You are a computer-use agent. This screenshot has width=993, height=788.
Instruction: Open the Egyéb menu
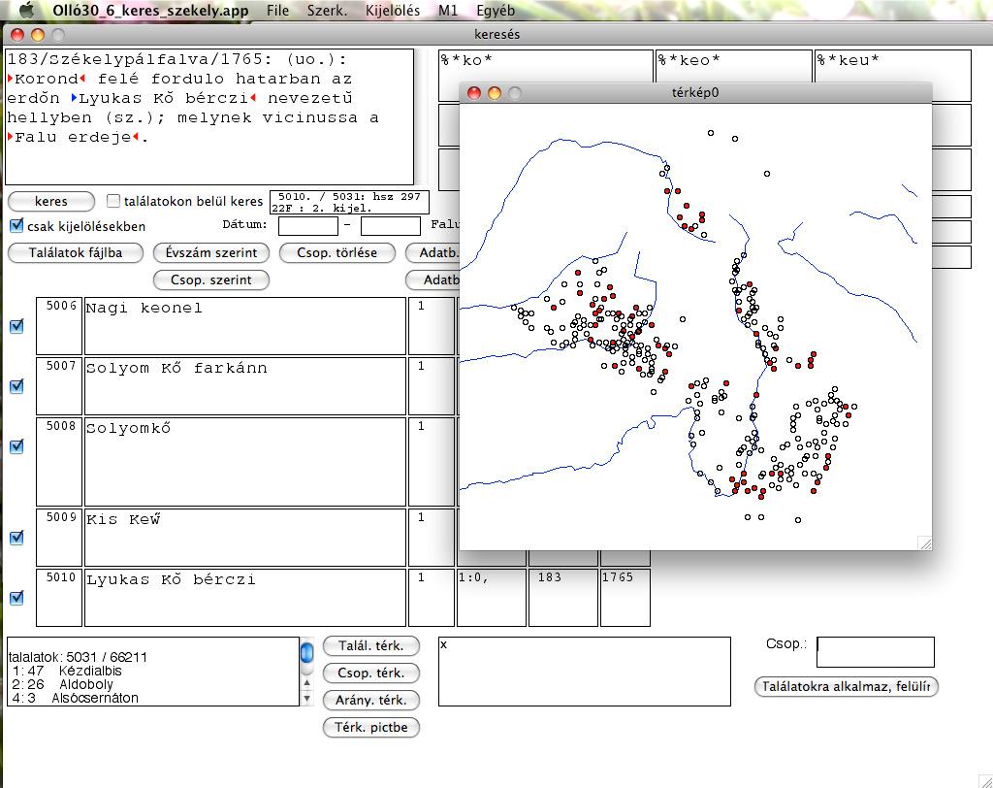tap(496, 10)
